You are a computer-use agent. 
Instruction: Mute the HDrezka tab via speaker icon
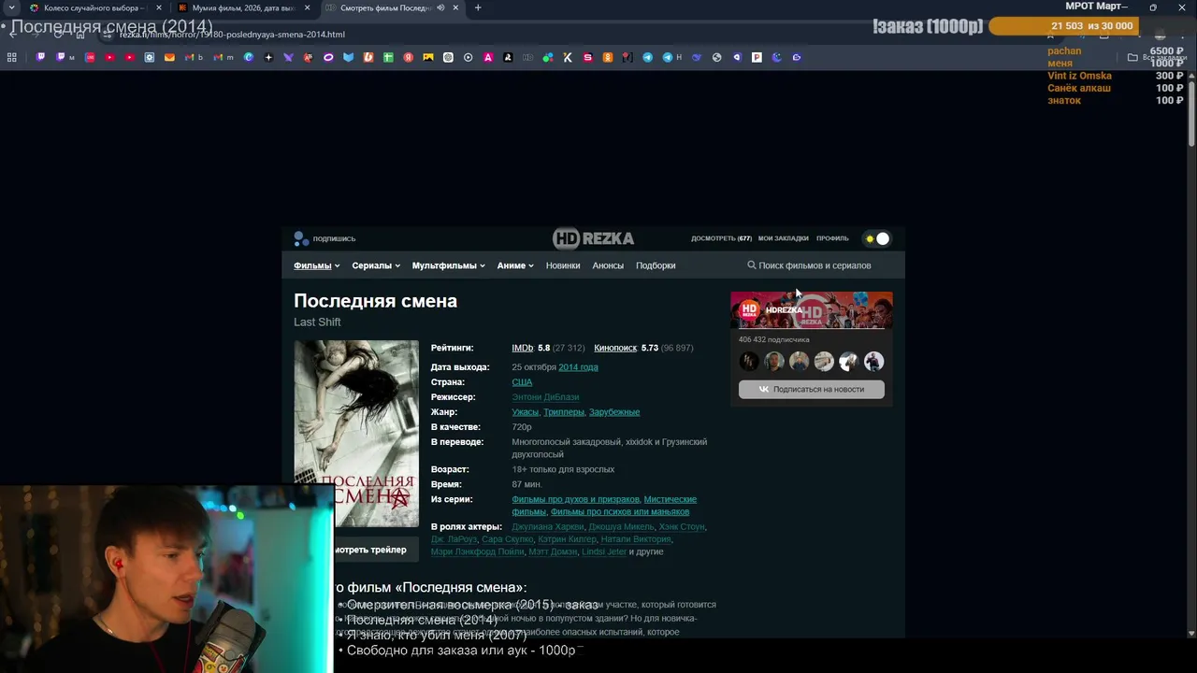pos(440,7)
